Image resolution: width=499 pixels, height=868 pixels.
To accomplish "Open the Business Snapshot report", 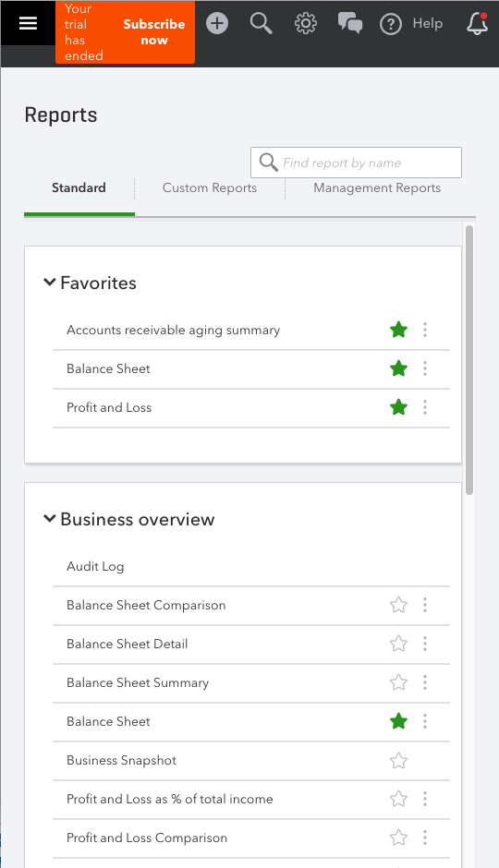I will pyautogui.click(x=121, y=760).
